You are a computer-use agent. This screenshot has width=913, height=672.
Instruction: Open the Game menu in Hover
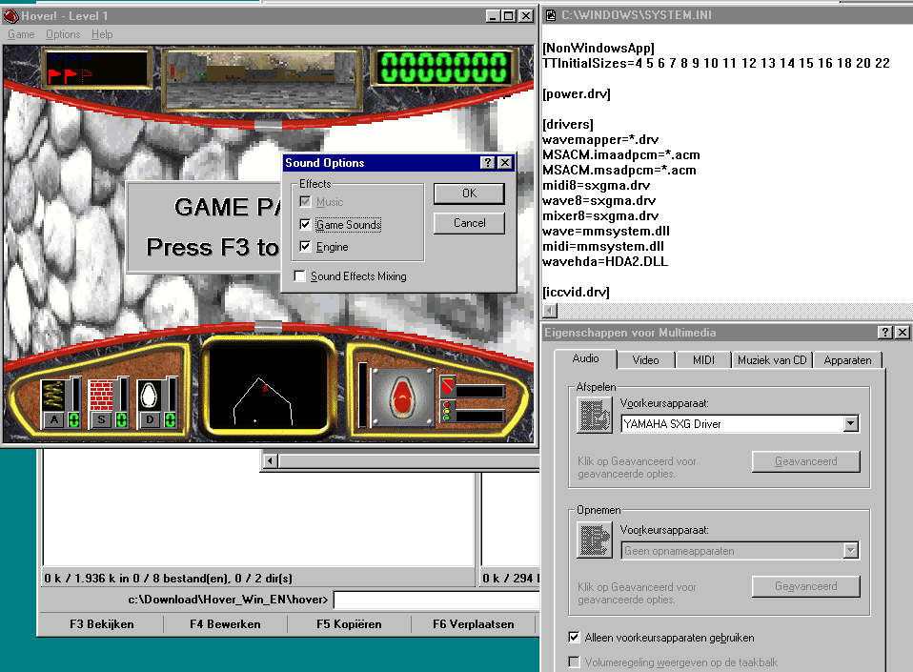pyautogui.click(x=21, y=34)
